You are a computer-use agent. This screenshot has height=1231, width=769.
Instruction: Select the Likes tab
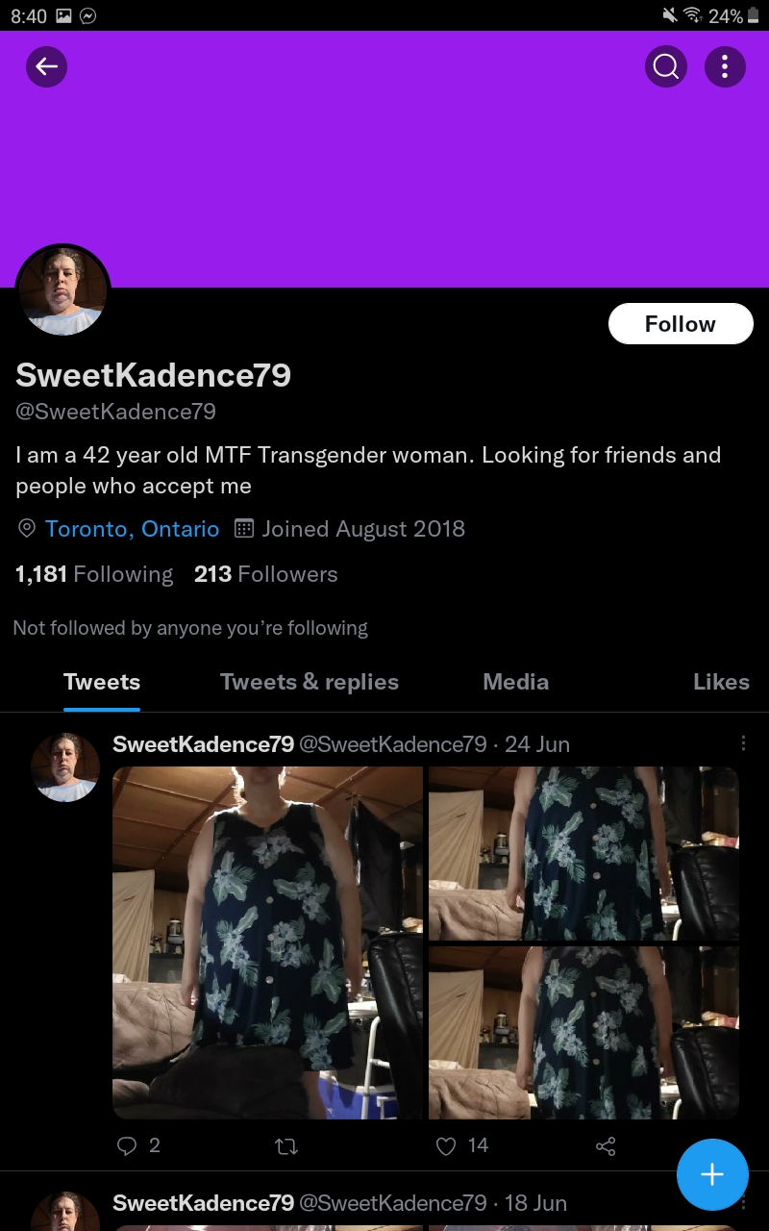pos(721,682)
